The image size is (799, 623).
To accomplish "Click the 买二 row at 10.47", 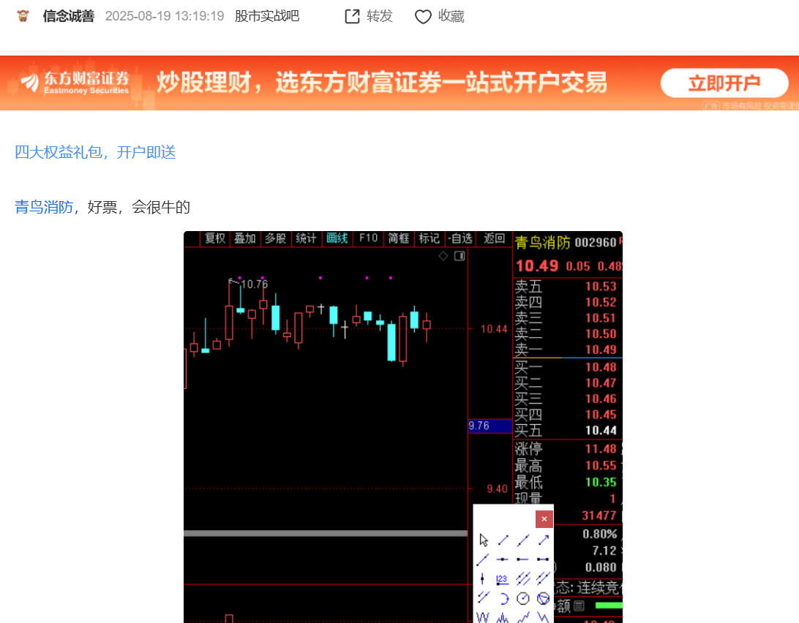I will (566, 382).
